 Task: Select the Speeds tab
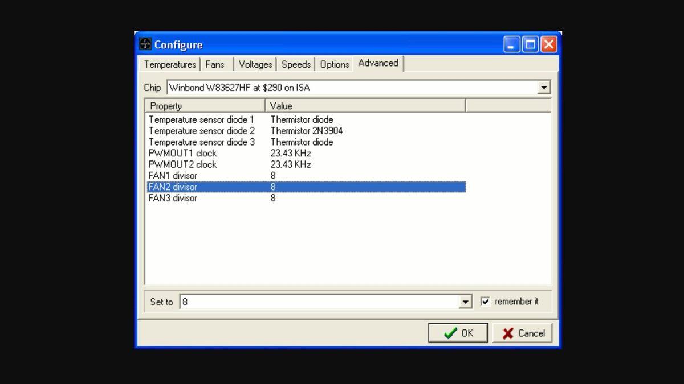(x=296, y=64)
